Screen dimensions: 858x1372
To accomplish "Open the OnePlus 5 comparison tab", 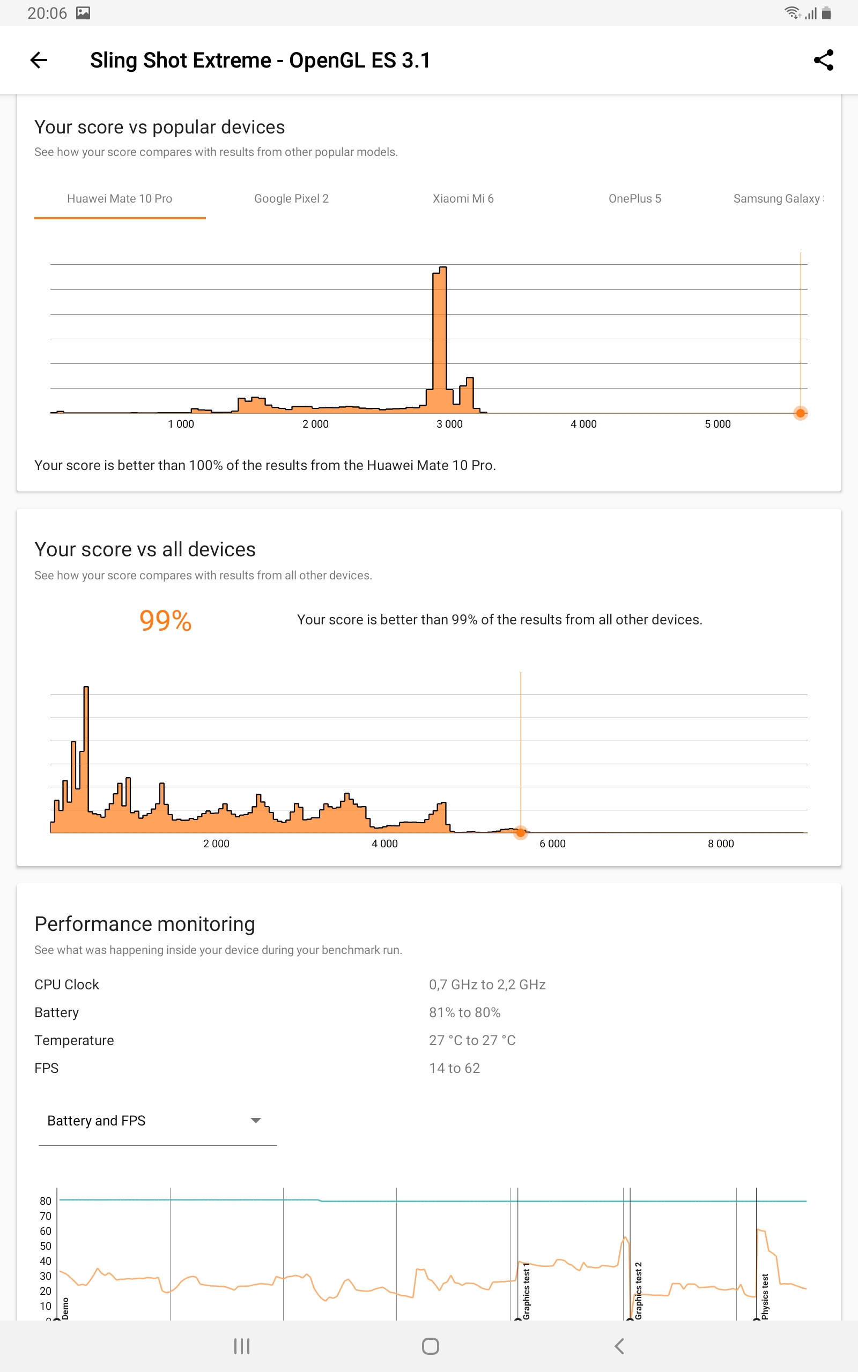I will [x=634, y=199].
